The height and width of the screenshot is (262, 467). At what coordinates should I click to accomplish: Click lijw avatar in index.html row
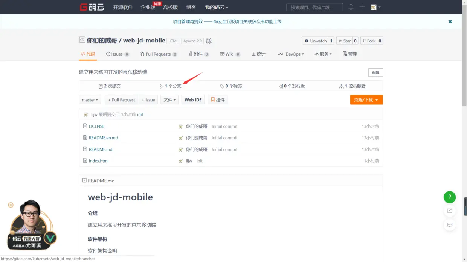point(181,161)
